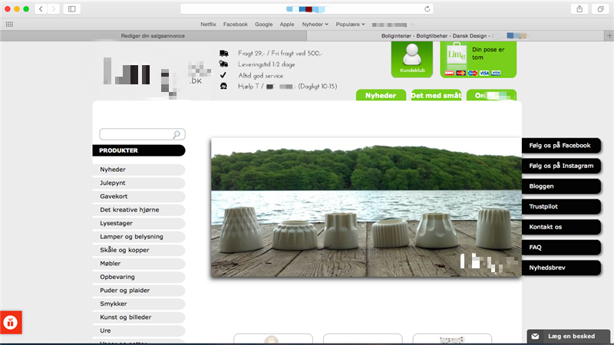Click into the product search field
This screenshot has height=345, width=614.
coord(137,134)
